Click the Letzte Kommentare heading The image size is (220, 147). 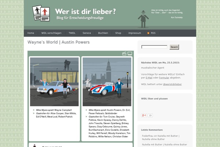(152, 130)
